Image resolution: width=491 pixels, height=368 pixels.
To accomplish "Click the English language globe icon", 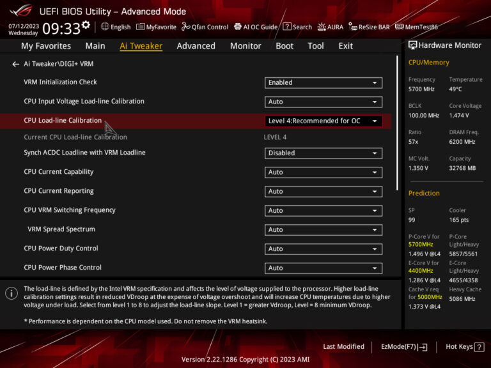I will (105, 27).
